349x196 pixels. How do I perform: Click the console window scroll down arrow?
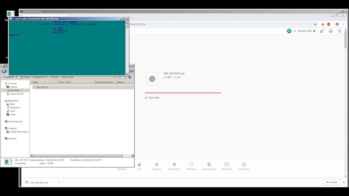(x=127, y=74)
